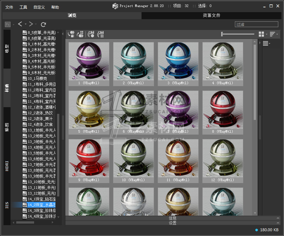Go forward with the right arrow icon
The height and width of the screenshot is (236, 284).
point(31,24)
